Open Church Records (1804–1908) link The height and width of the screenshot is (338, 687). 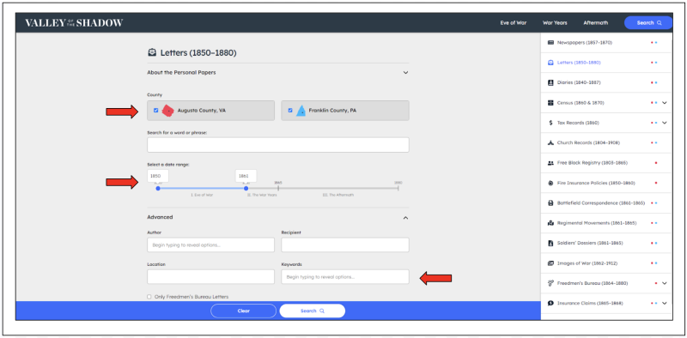(588, 142)
